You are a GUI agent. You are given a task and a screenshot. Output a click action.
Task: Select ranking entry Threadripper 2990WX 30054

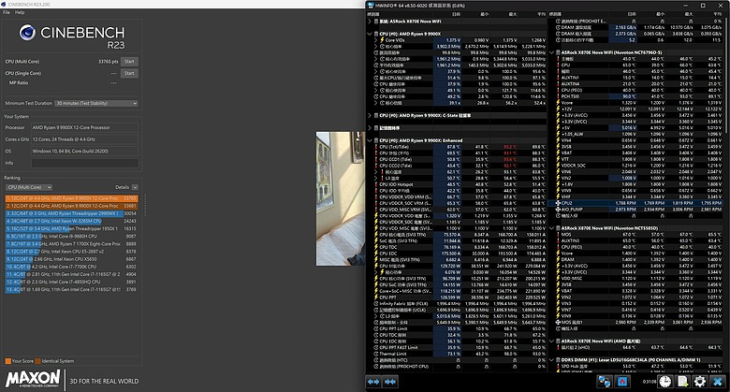[x=71, y=213]
